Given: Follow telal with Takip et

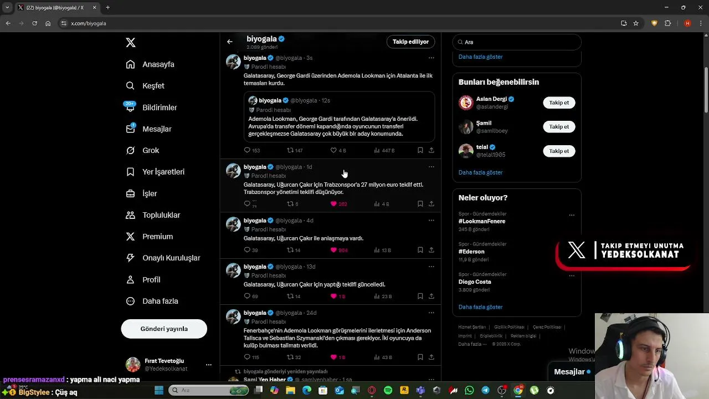Looking at the screenshot, I should click(559, 151).
